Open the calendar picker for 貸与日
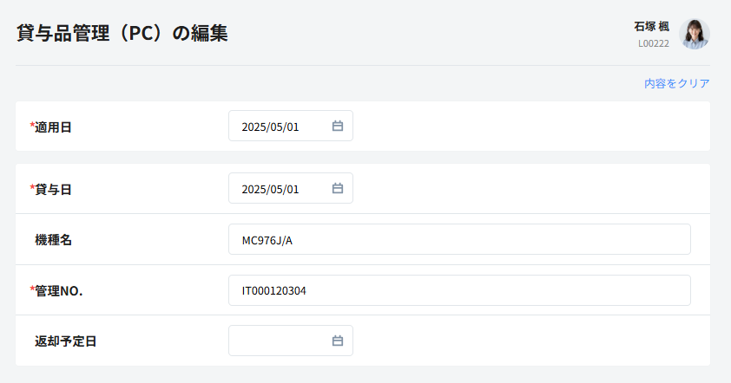 338,189
